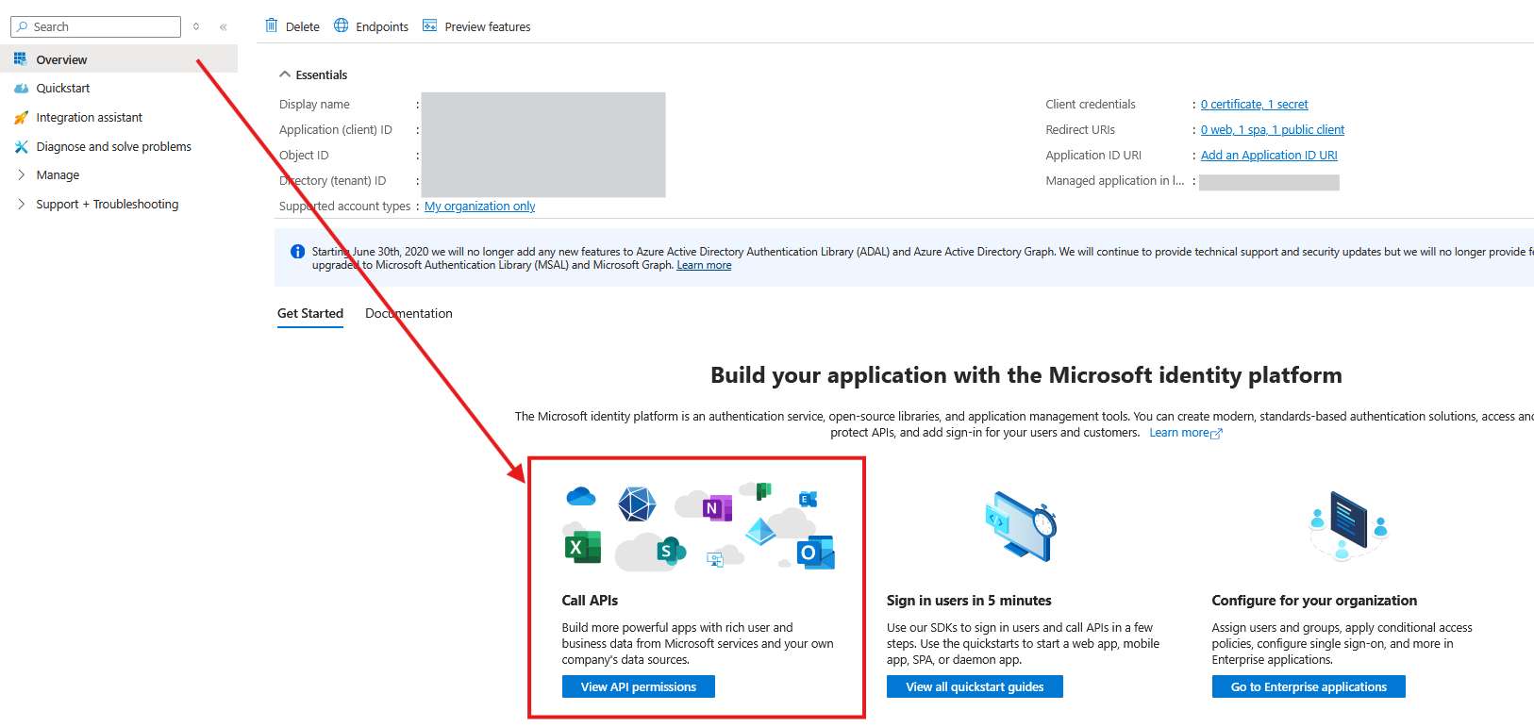Screen dimensions: 1534x727
Task: Collapse the sidebar with double chevron
Action: 224,26
